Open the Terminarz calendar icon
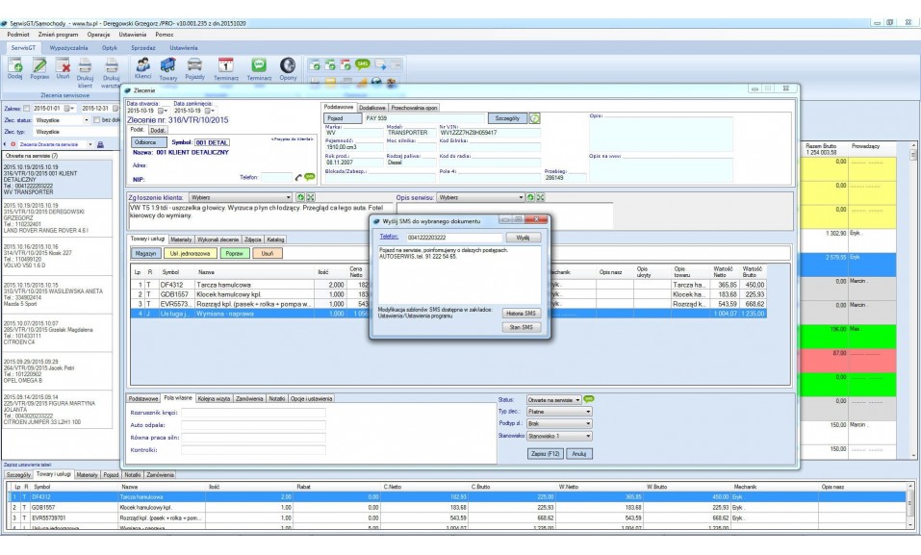 (227, 65)
